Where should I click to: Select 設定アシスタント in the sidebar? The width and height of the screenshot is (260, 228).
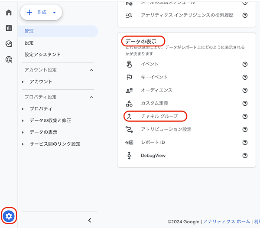(42, 55)
